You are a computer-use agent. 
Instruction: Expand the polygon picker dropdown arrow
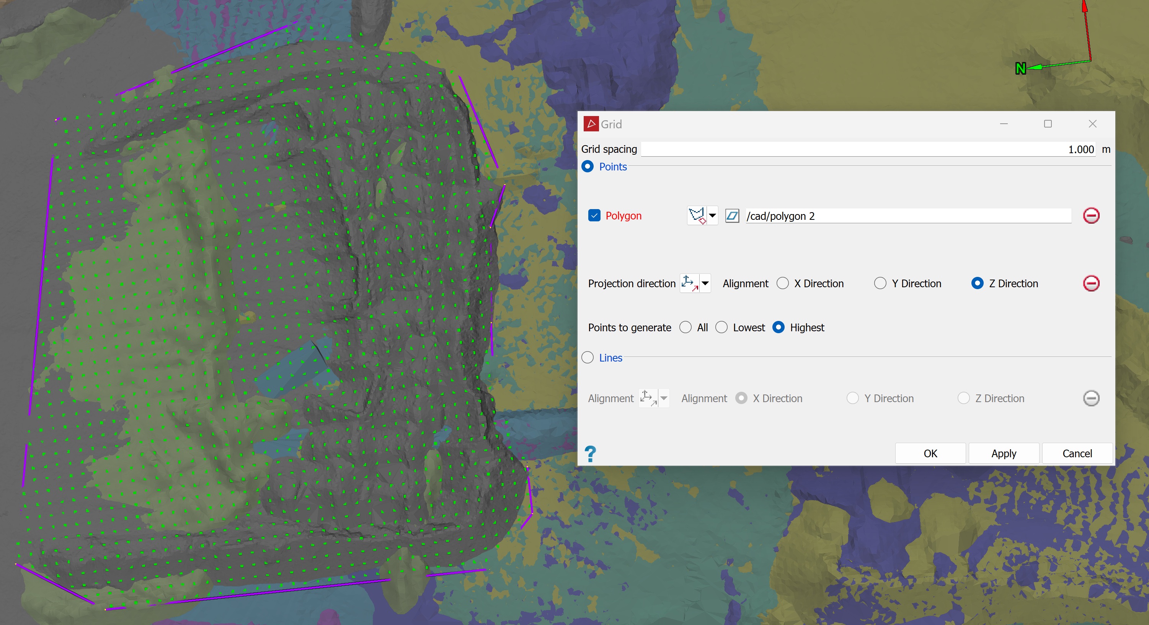point(712,216)
